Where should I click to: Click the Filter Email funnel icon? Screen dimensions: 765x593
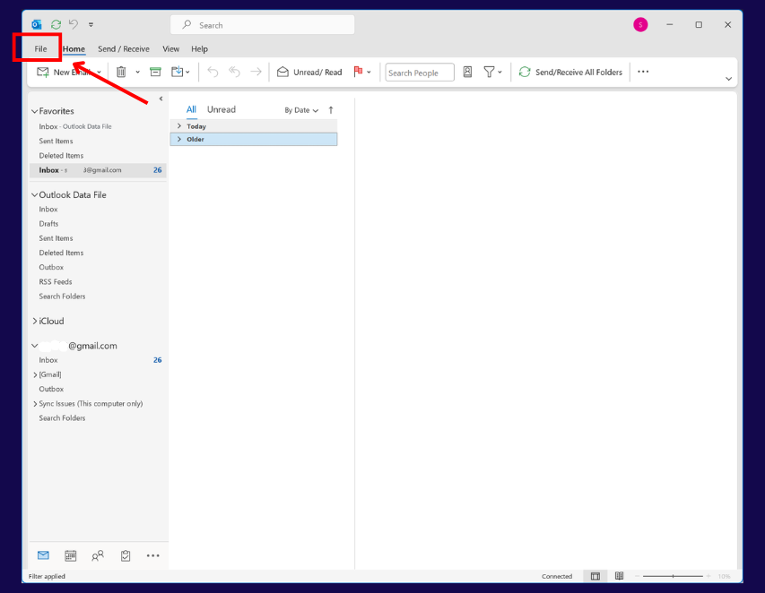(489, 73)
